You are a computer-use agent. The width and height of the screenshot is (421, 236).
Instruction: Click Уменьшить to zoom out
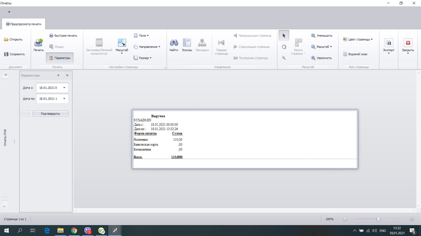point(322,35)
